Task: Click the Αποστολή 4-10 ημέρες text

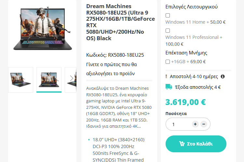Action: (x=194, y=76)
